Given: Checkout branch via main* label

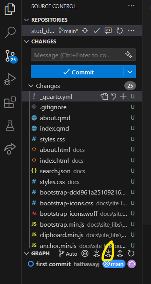Looking at the screenshot, I should tap(68, 31).
